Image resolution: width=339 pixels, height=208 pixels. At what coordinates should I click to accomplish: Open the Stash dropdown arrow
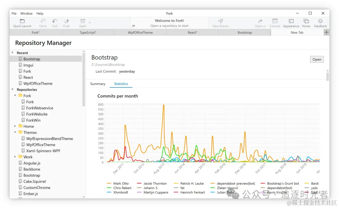tap(89, 23)
